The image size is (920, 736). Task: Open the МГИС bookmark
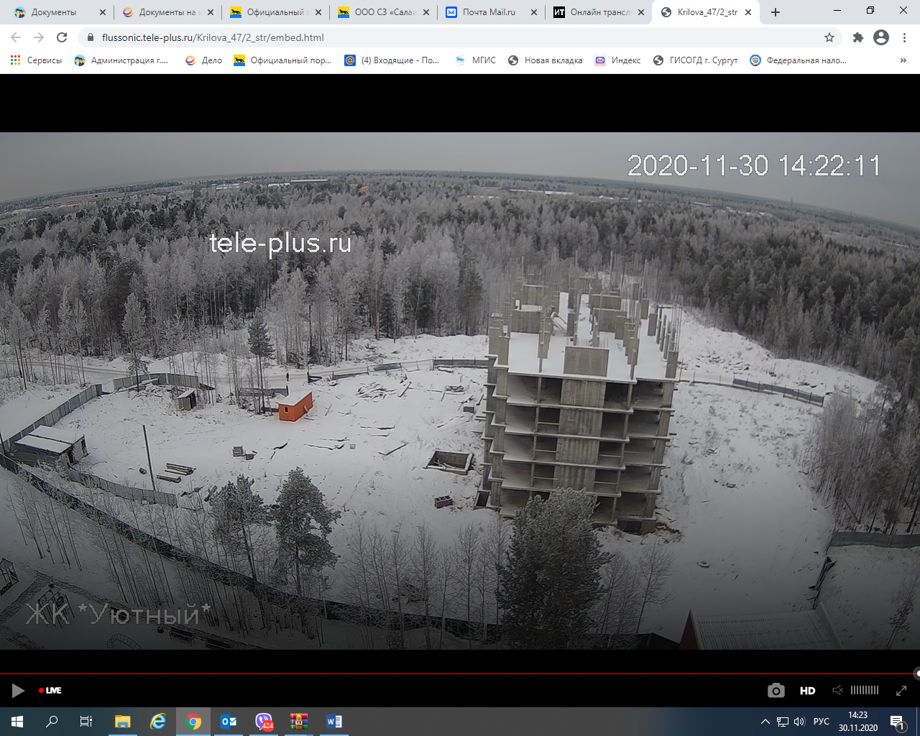point(476,60)
